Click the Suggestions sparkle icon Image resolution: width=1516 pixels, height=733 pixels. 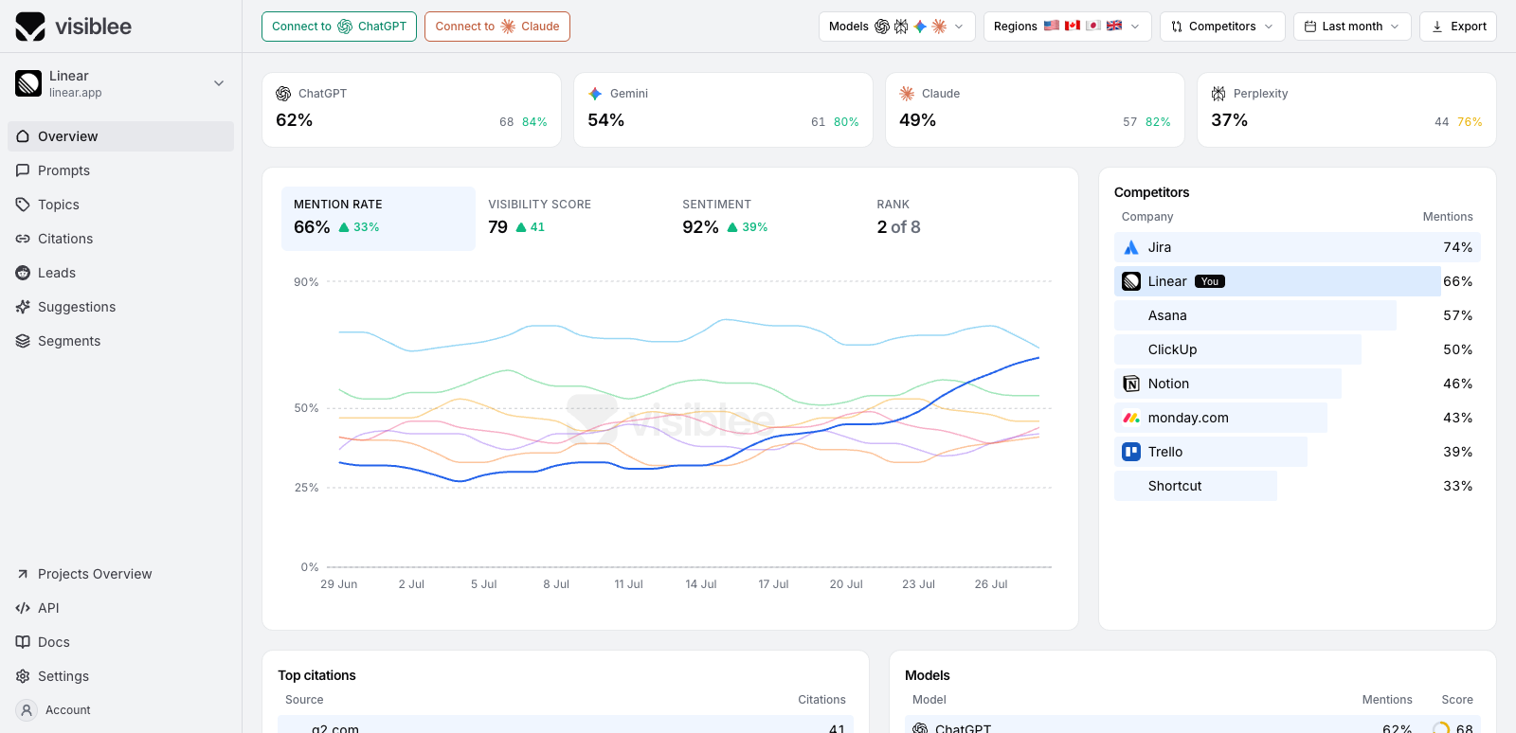[23, 307]
